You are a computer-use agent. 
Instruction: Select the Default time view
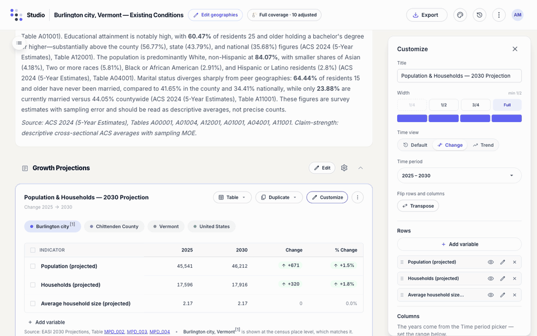(x=415, y=145)
